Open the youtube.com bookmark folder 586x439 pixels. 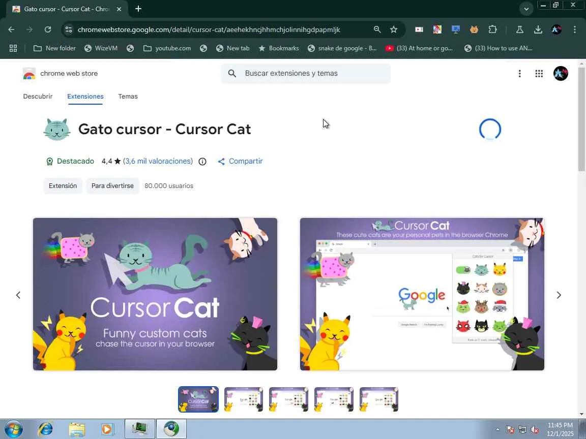167,48
